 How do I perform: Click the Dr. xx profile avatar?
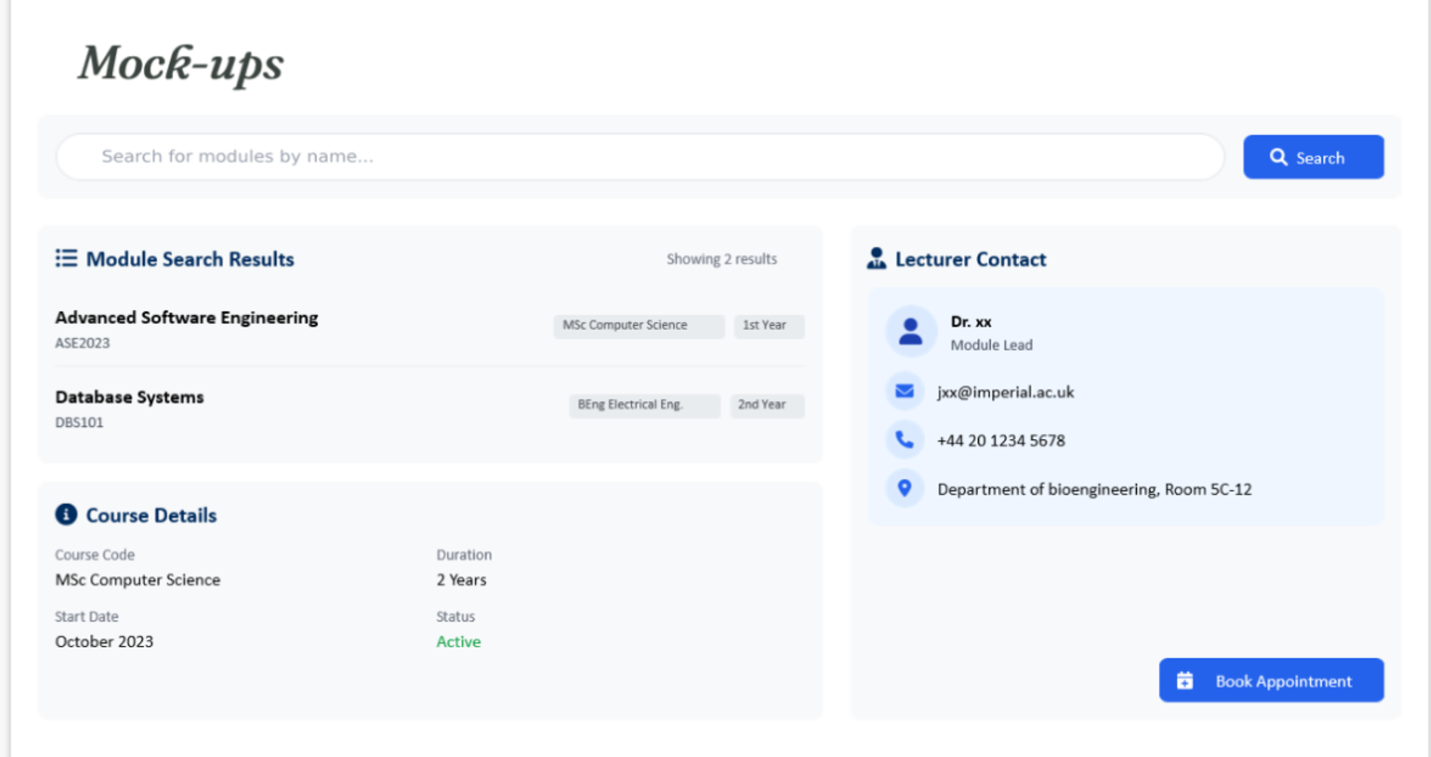pyautogui.click(x=910, y=332)
